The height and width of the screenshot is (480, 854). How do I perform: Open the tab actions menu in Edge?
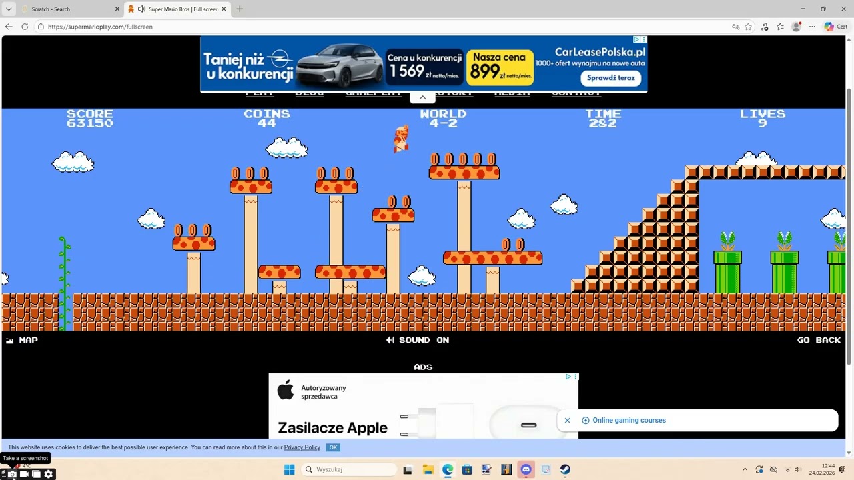[9, 9]
